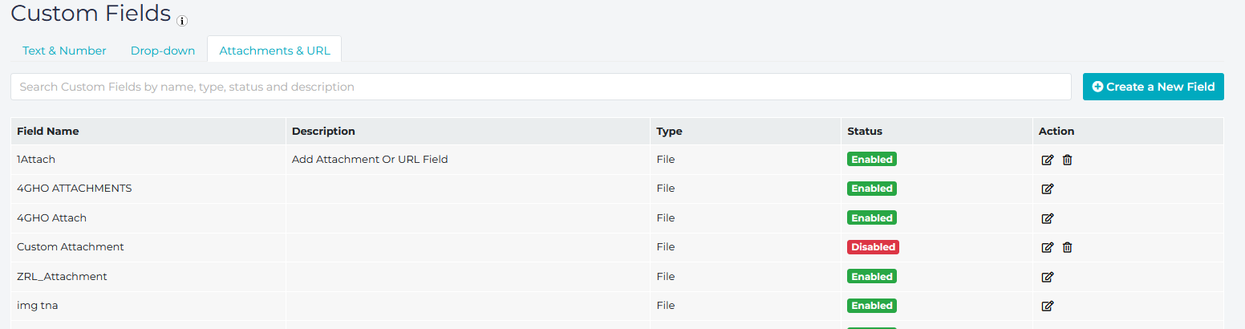This screenshot has width=1245, height=329.
Task: Click the Status column header
Action: pyautogui.click(x=864, y=131)
